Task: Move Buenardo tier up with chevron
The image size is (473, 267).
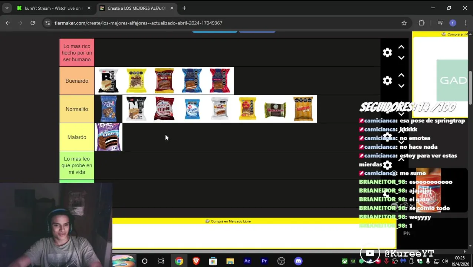Action: coord(401,75)
